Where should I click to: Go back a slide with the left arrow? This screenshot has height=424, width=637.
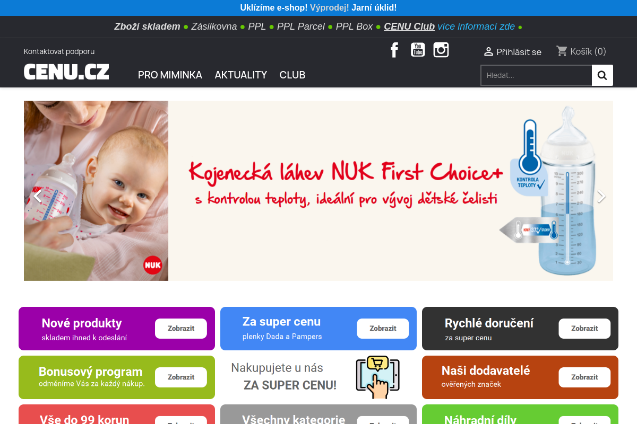point(37,196)
